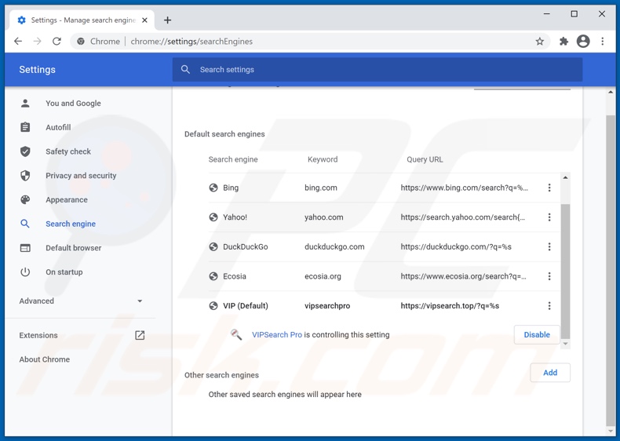Click the page scrollbar up arrow
Screen dimensions: 620x441
611,92
